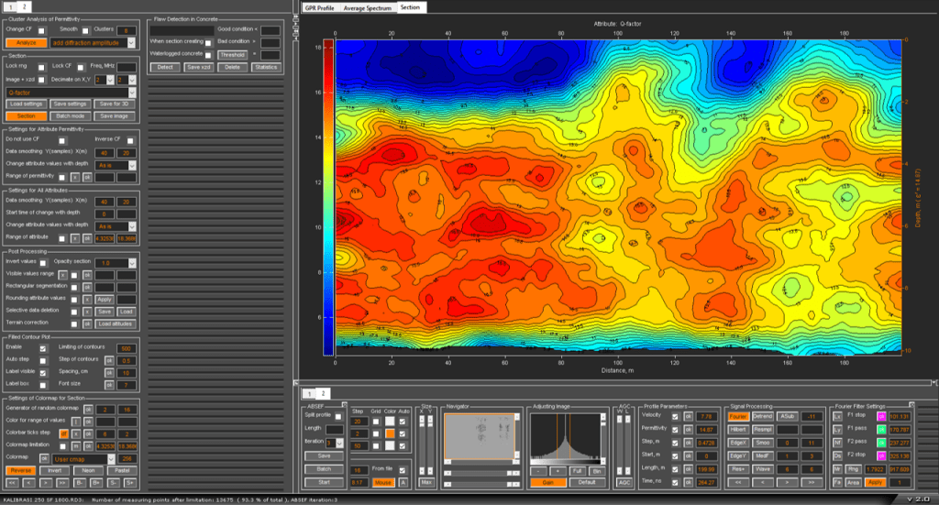Click the AGC button
939x505 pixels.
click(x=623, y=481)
